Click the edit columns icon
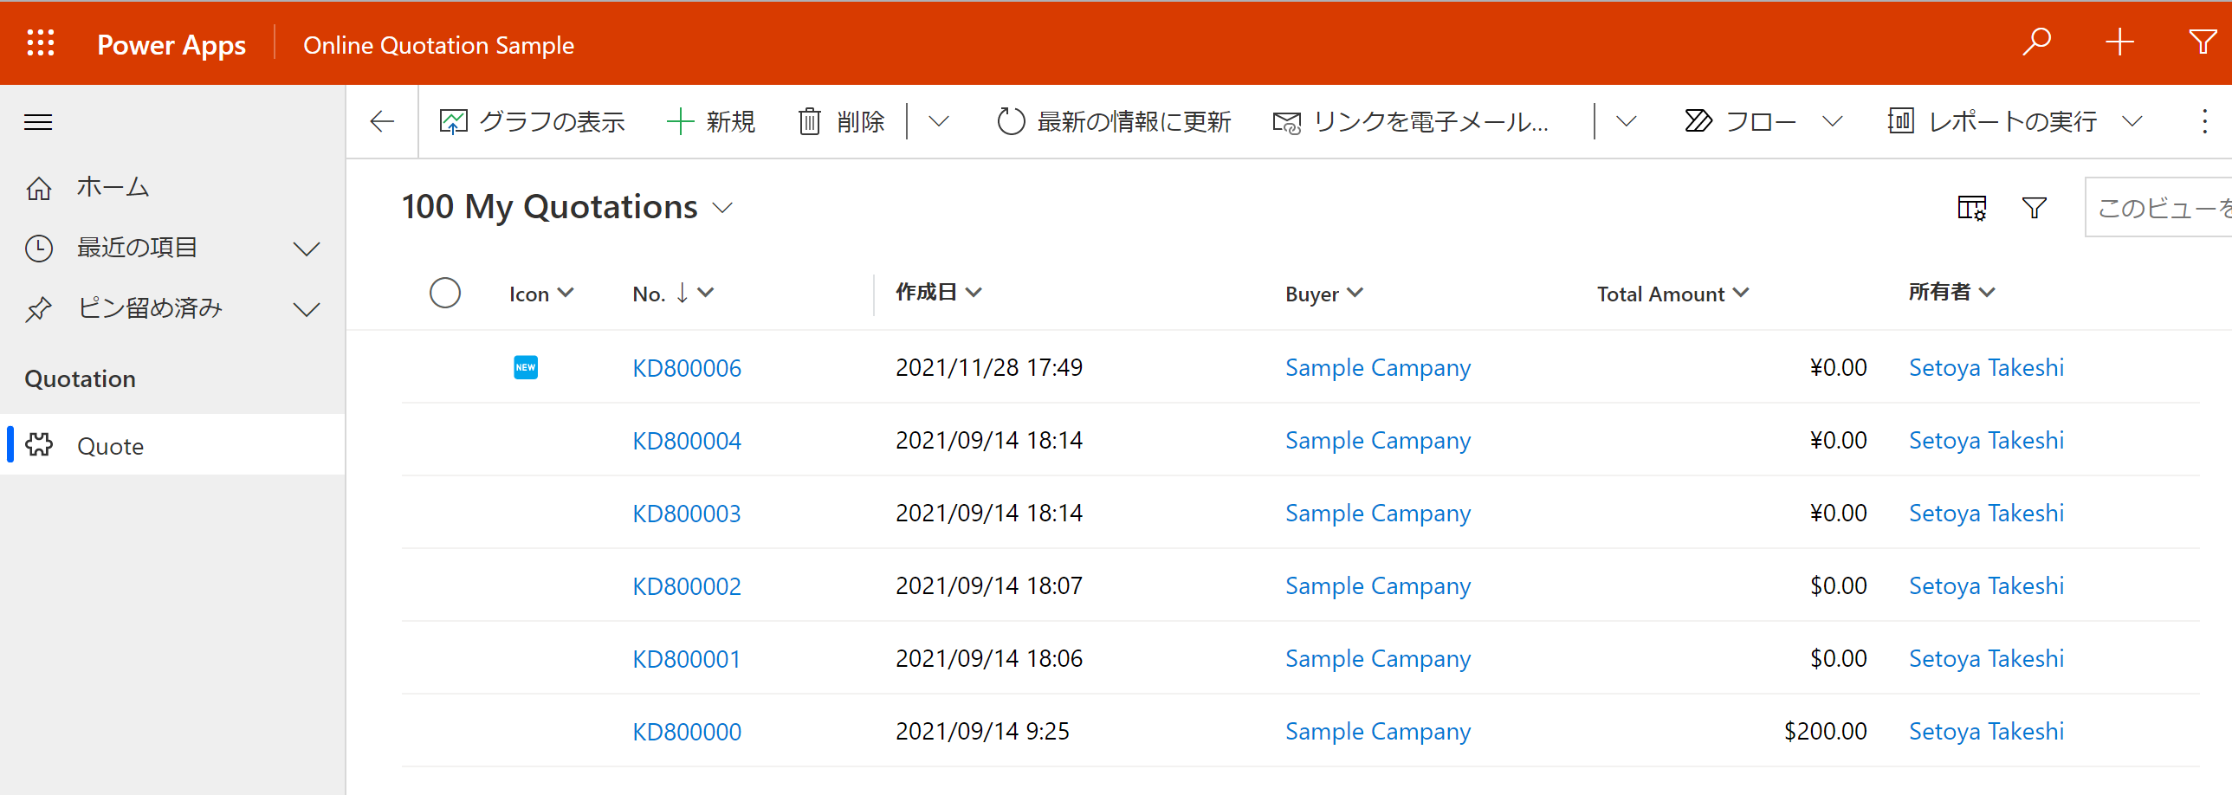Image resolution: width=2232 pixels, height=795 pixels. pyautogui.click(x=1972, y=208)
